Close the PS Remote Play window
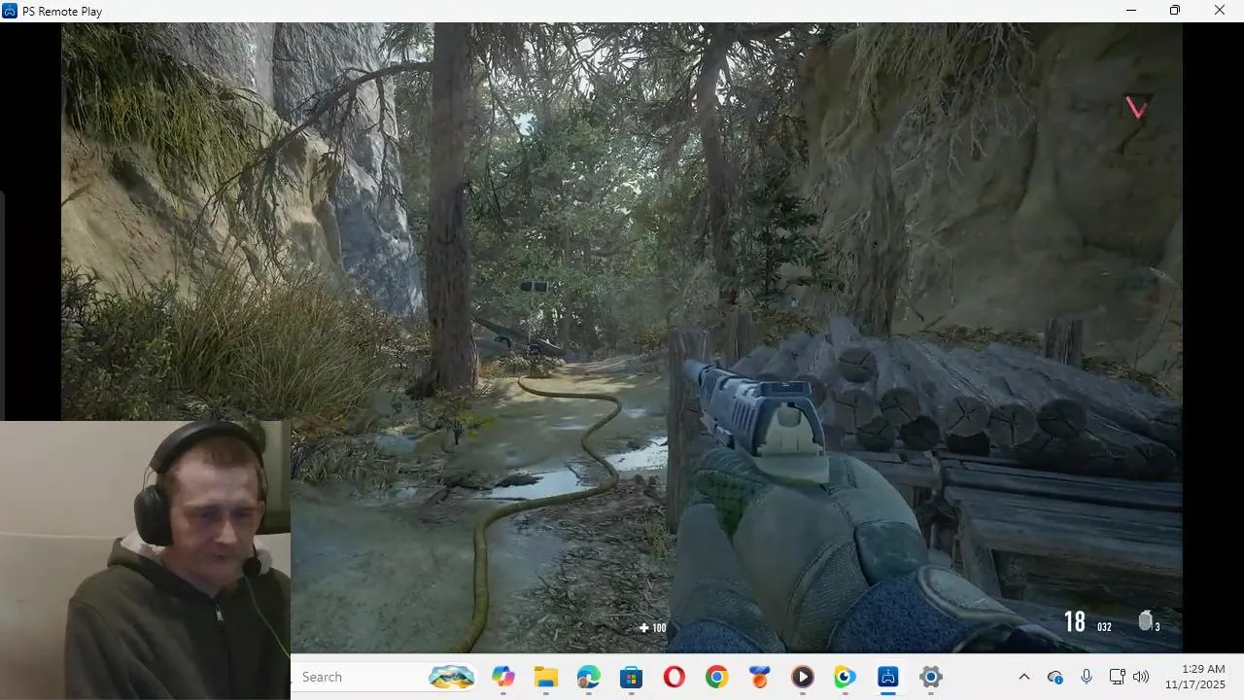 pos(1220,11)
